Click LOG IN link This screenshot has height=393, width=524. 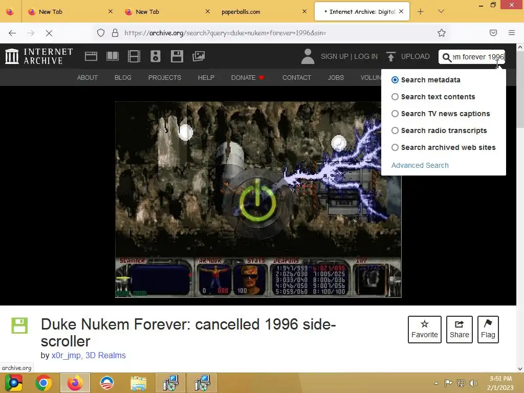(366, 56)
